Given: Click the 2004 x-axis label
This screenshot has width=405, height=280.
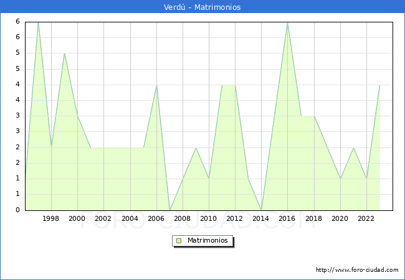Looking at the screenshot, I should coord(130,218).
